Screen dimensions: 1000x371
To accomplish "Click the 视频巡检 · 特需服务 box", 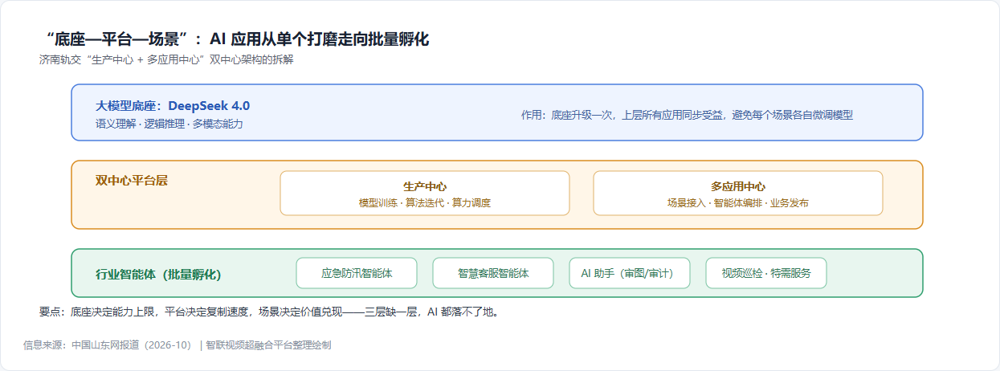I will pos(766,273).
